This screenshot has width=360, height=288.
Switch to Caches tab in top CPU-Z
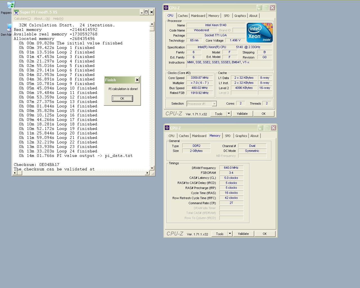[x=183, y=16]
